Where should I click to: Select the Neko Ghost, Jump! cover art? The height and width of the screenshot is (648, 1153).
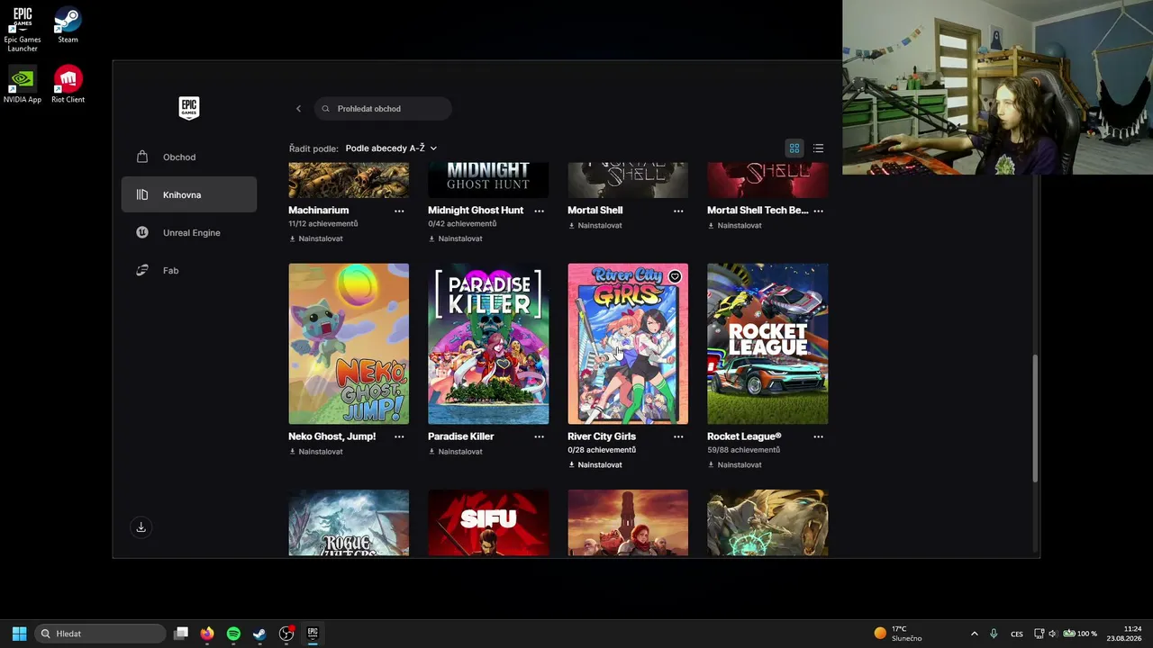[349, 344]
